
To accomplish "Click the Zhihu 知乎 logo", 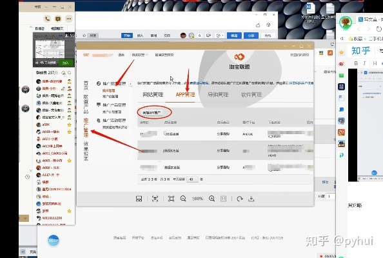I will pyautogui.click(x=361, y=50).
